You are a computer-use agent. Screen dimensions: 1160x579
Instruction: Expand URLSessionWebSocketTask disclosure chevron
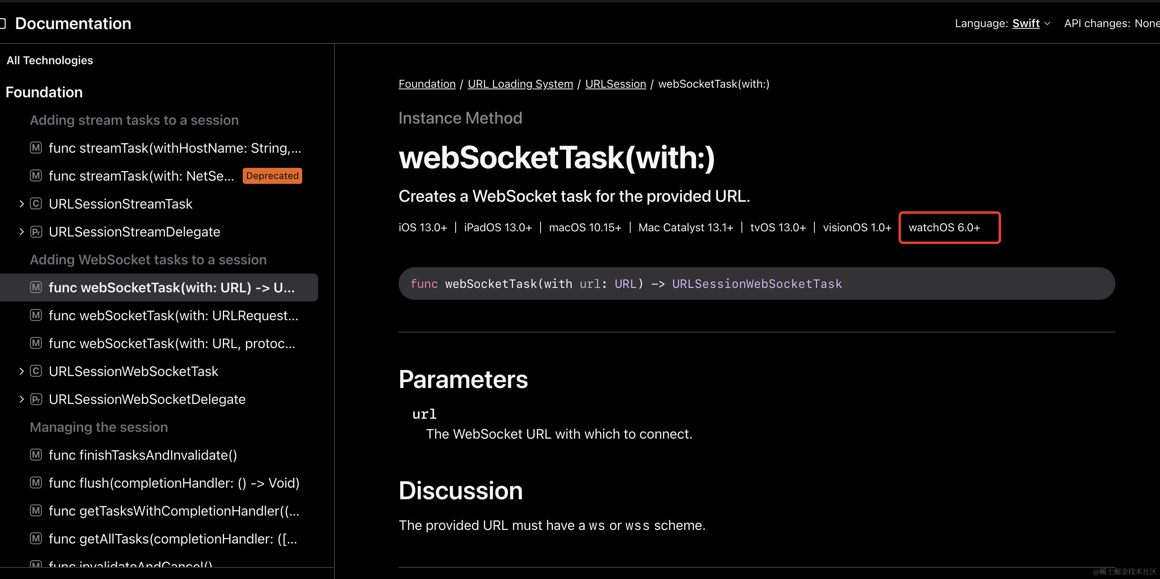tap(21, 371)
